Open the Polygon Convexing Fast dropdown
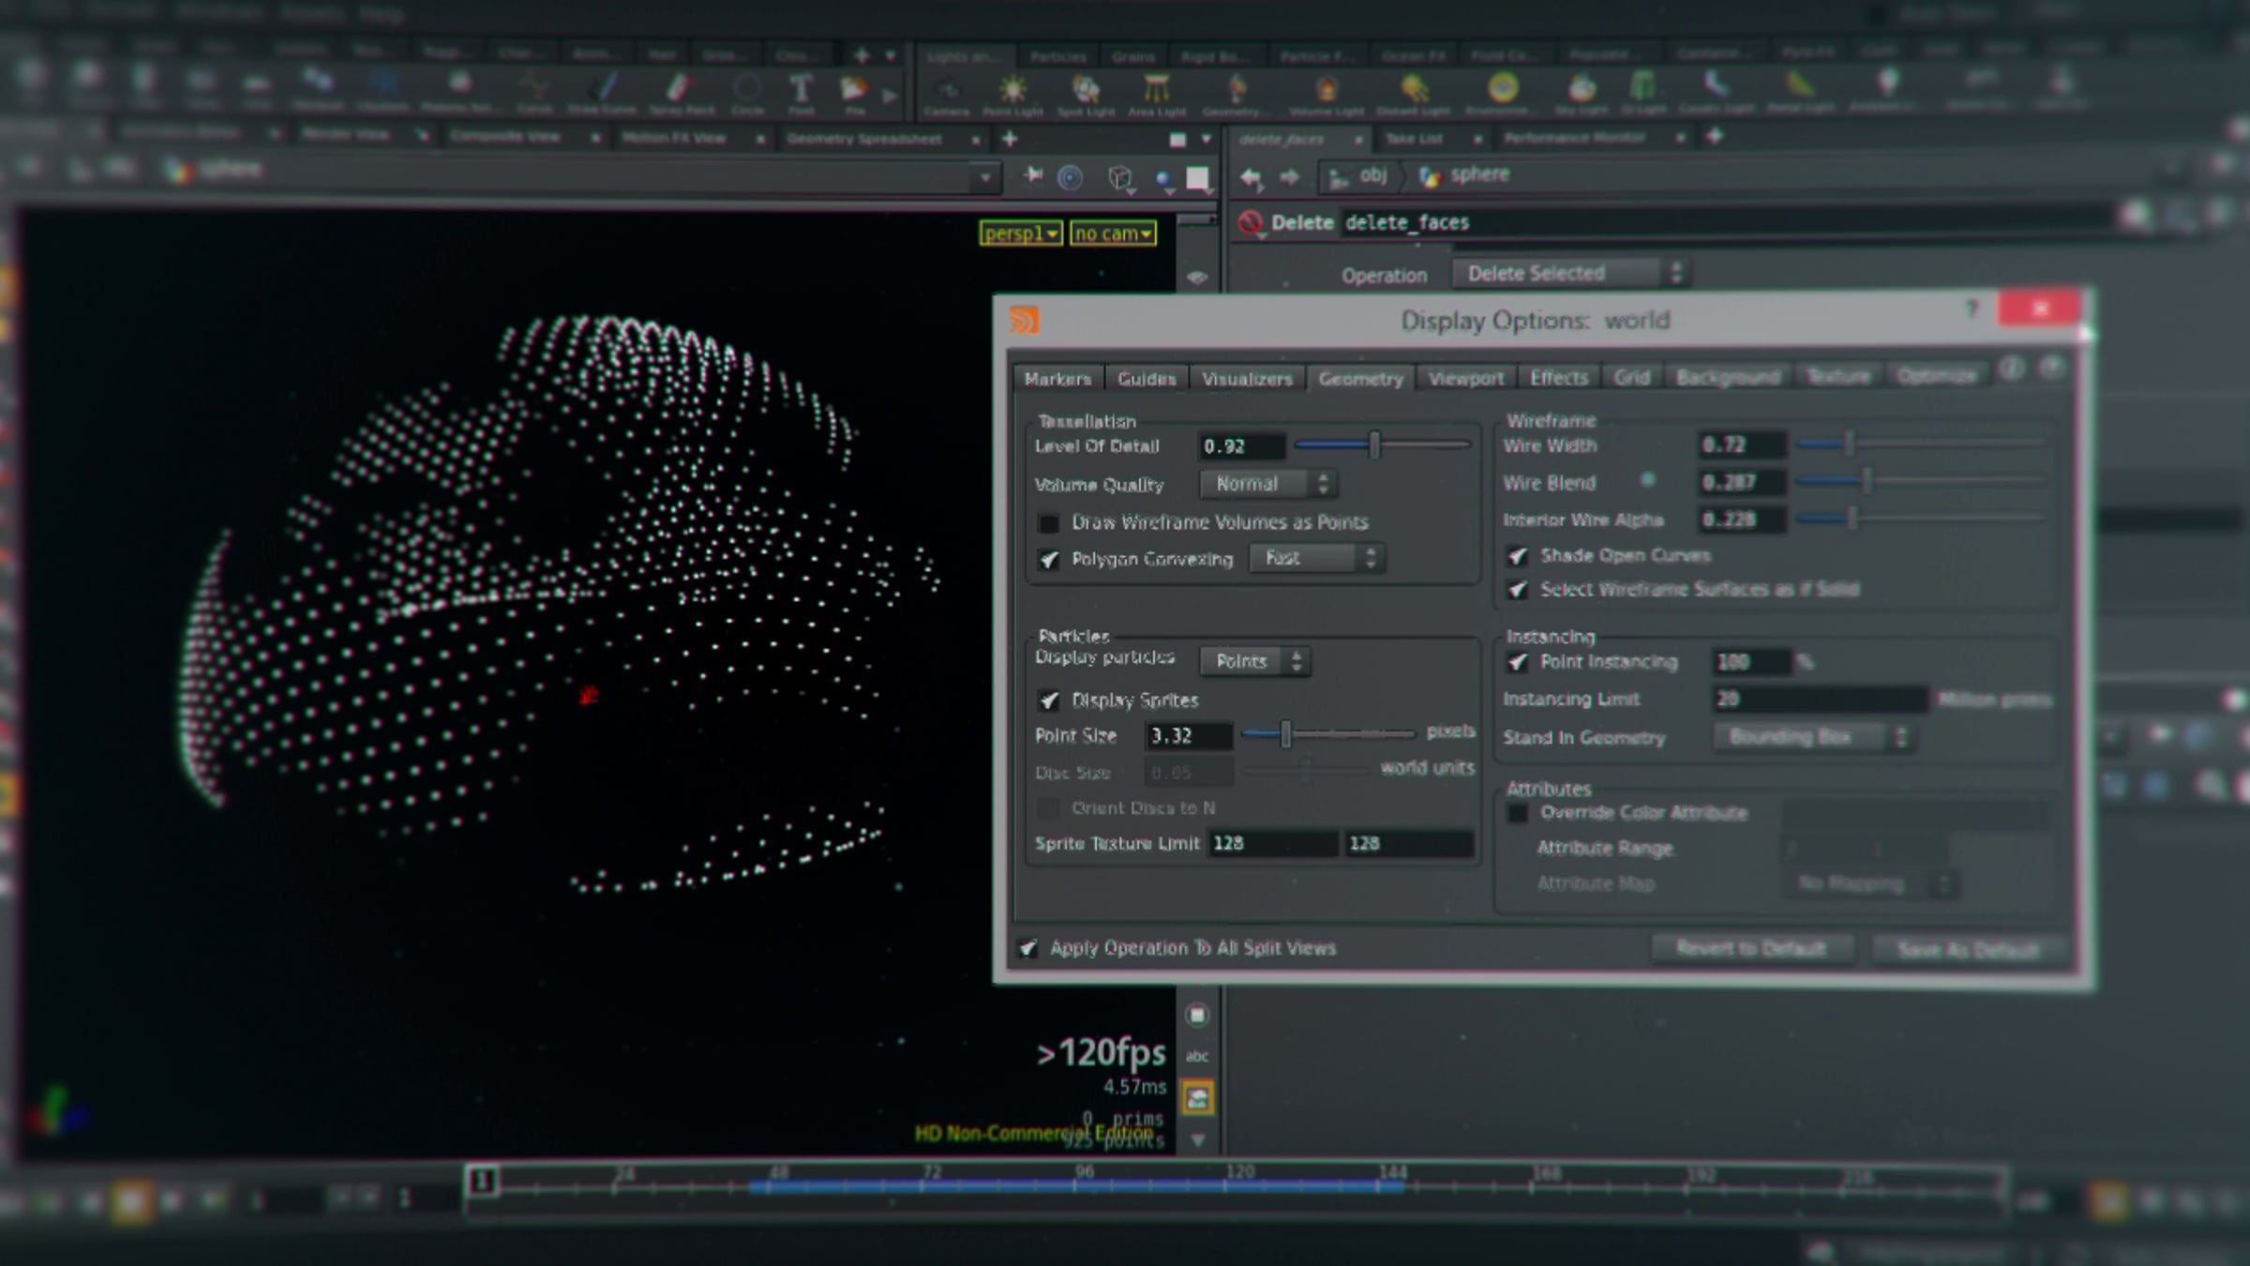The width and height of the screenshot is (2250, 1266). click(1317, 558)
